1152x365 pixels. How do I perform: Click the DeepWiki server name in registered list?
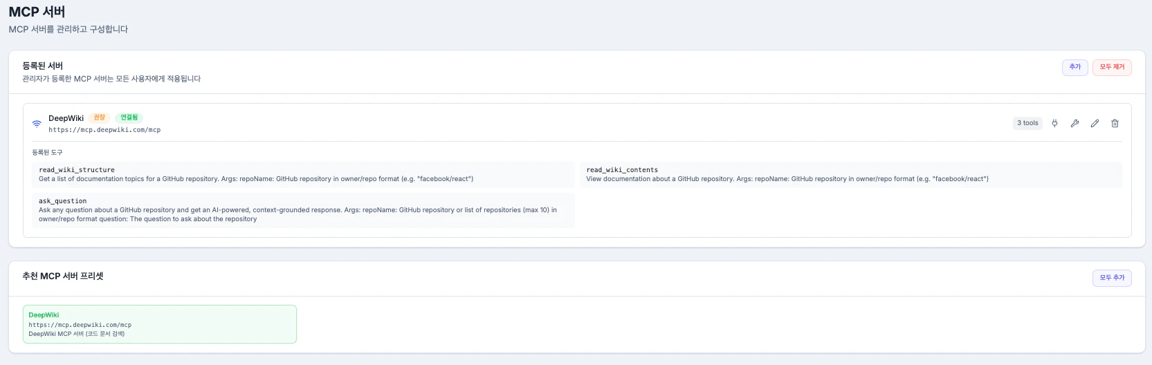tap(66, 118)
